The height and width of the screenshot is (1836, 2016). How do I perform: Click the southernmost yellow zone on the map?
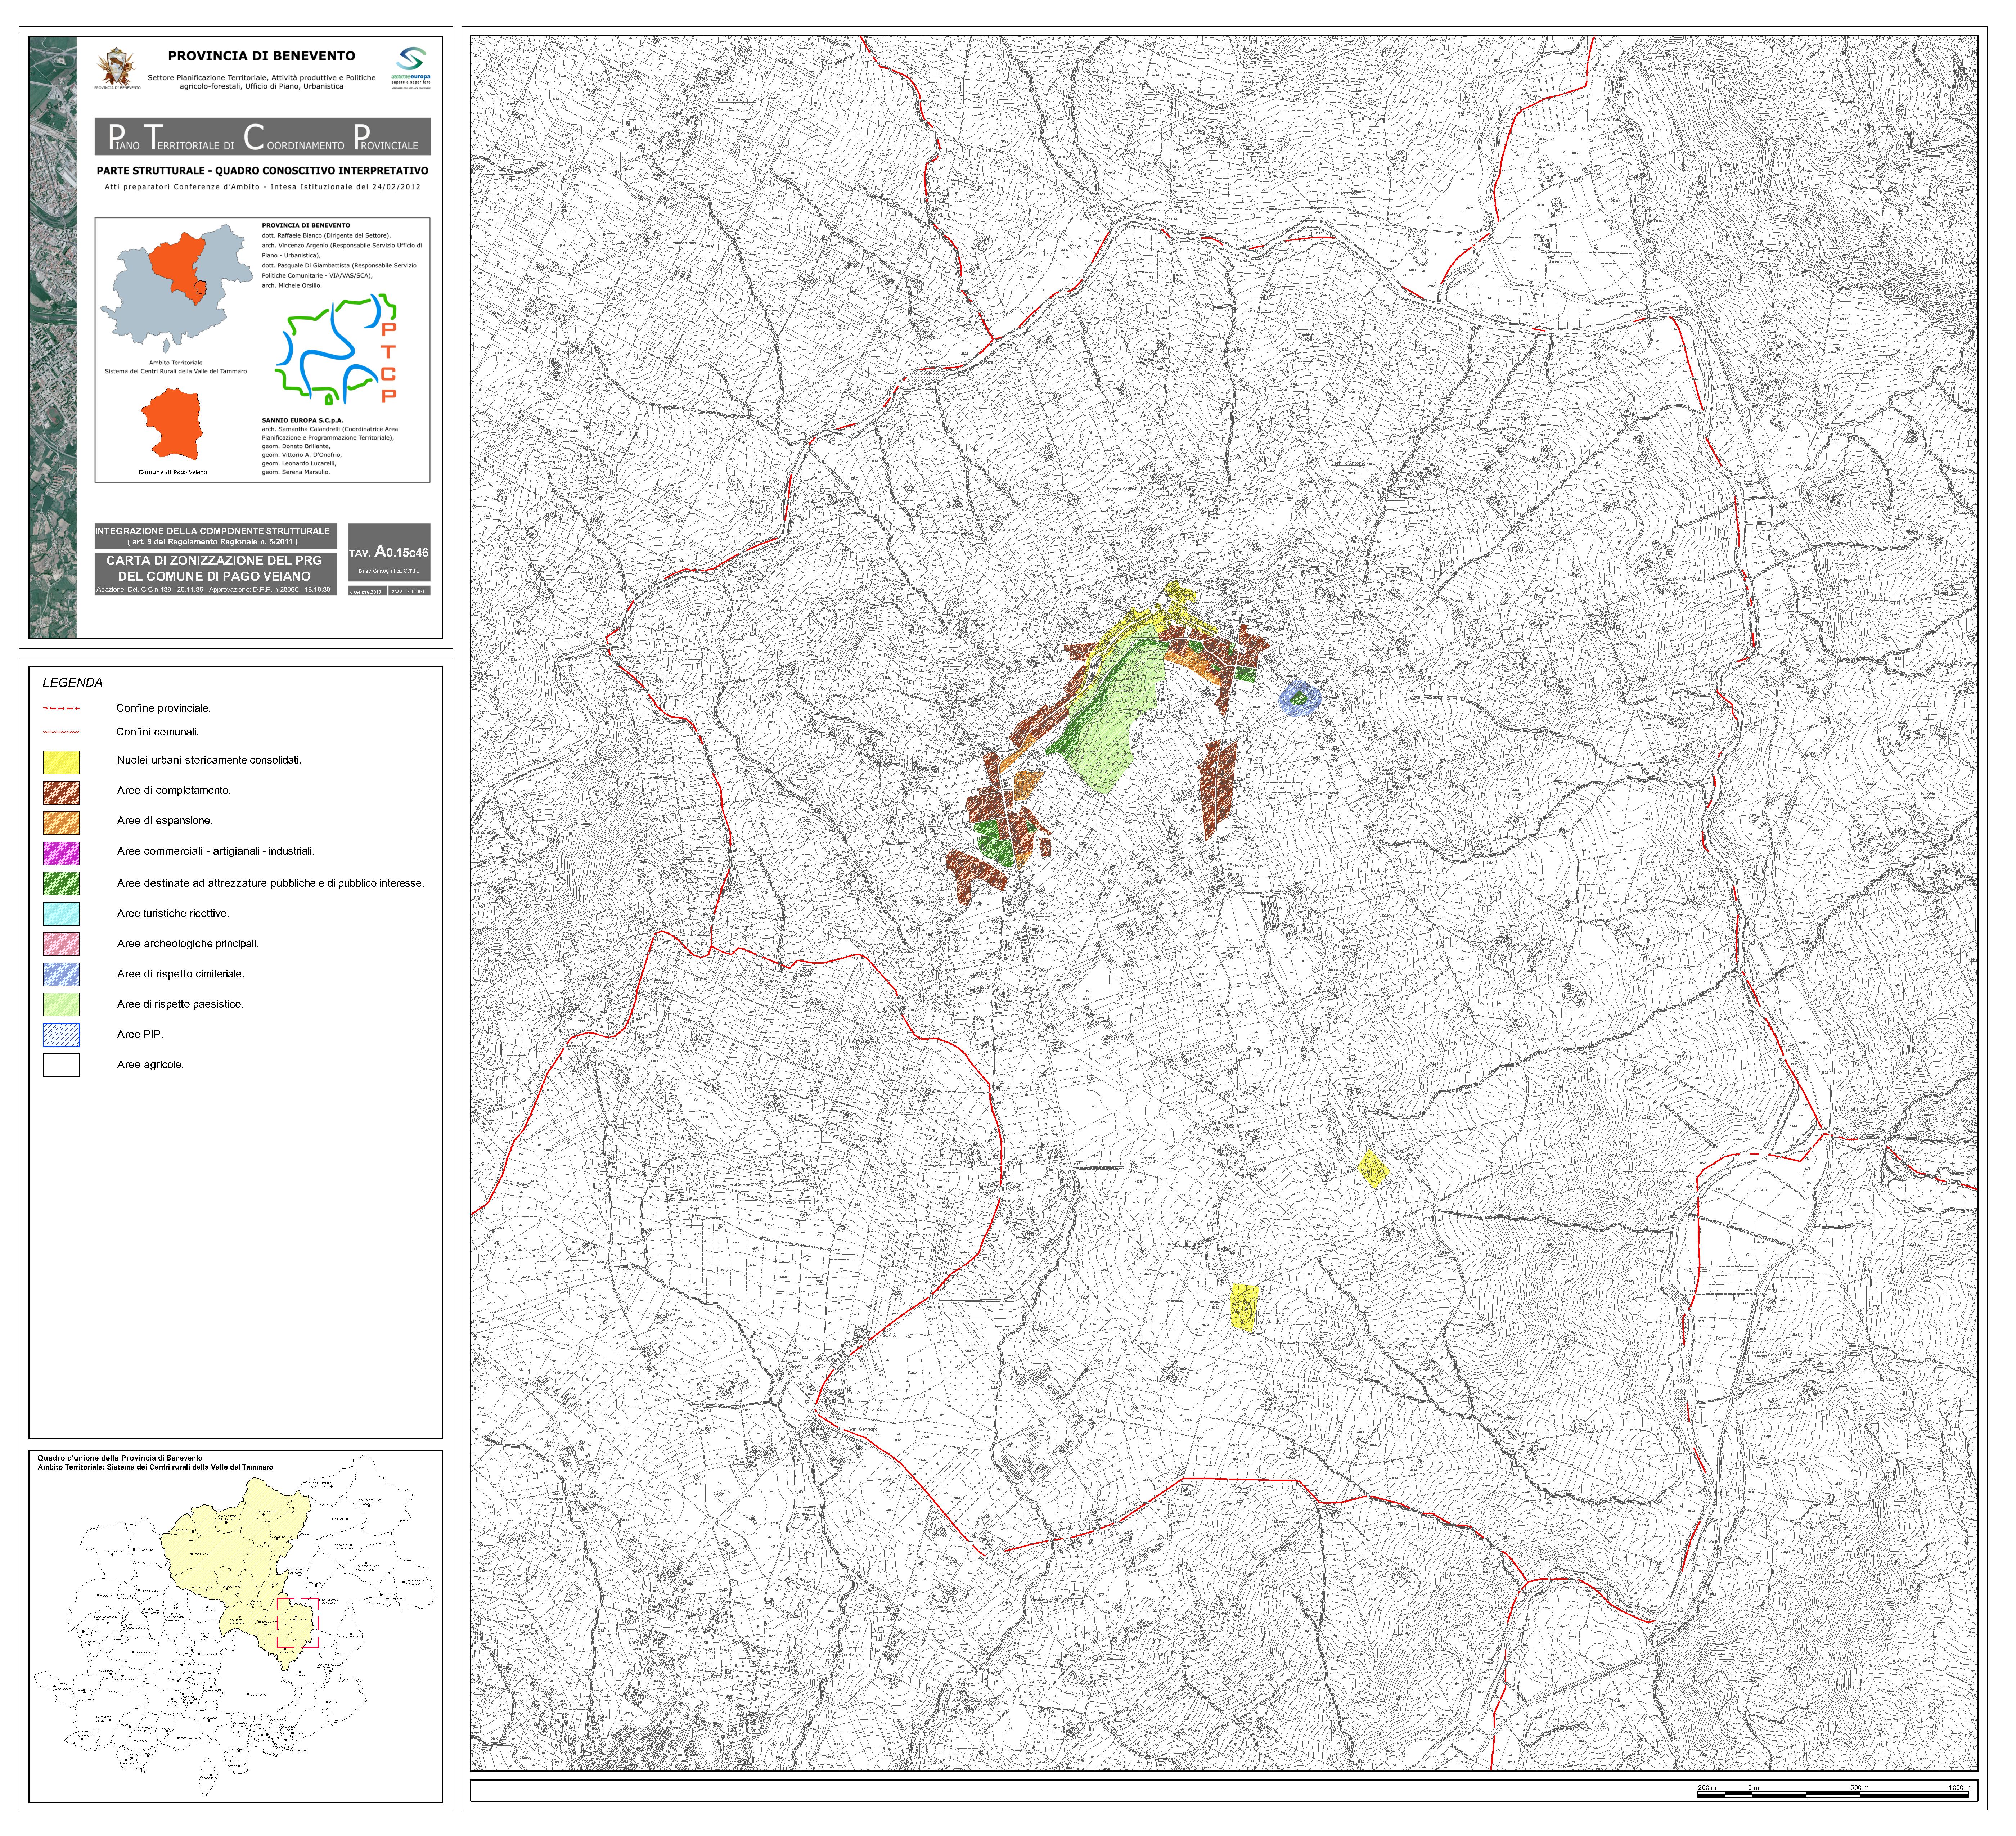coord(1244,1308)
